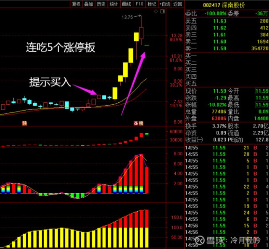
Task: Click the 返回 back button
Action: pos(178,4)
